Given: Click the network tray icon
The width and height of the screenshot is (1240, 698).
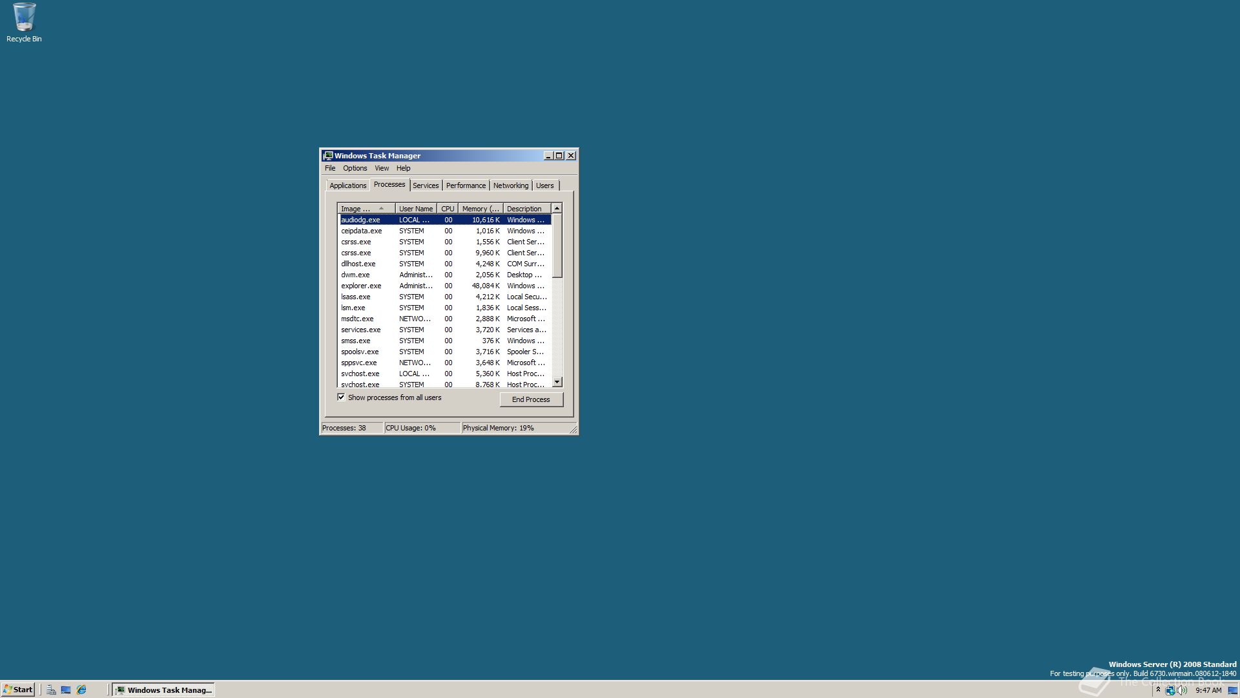Looking at the screenshot, I should click(1170, 690).
